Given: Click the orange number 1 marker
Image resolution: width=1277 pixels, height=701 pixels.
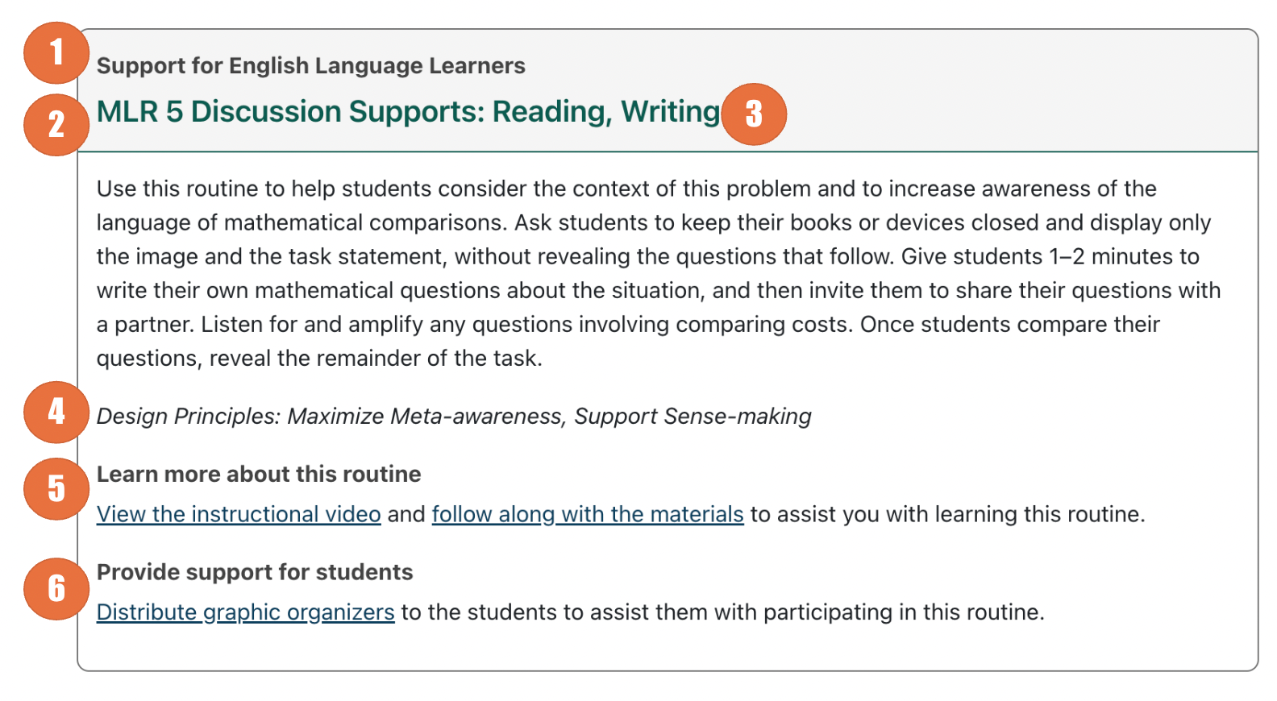Looking at the screenshot, I should click(x=56, y=53).
